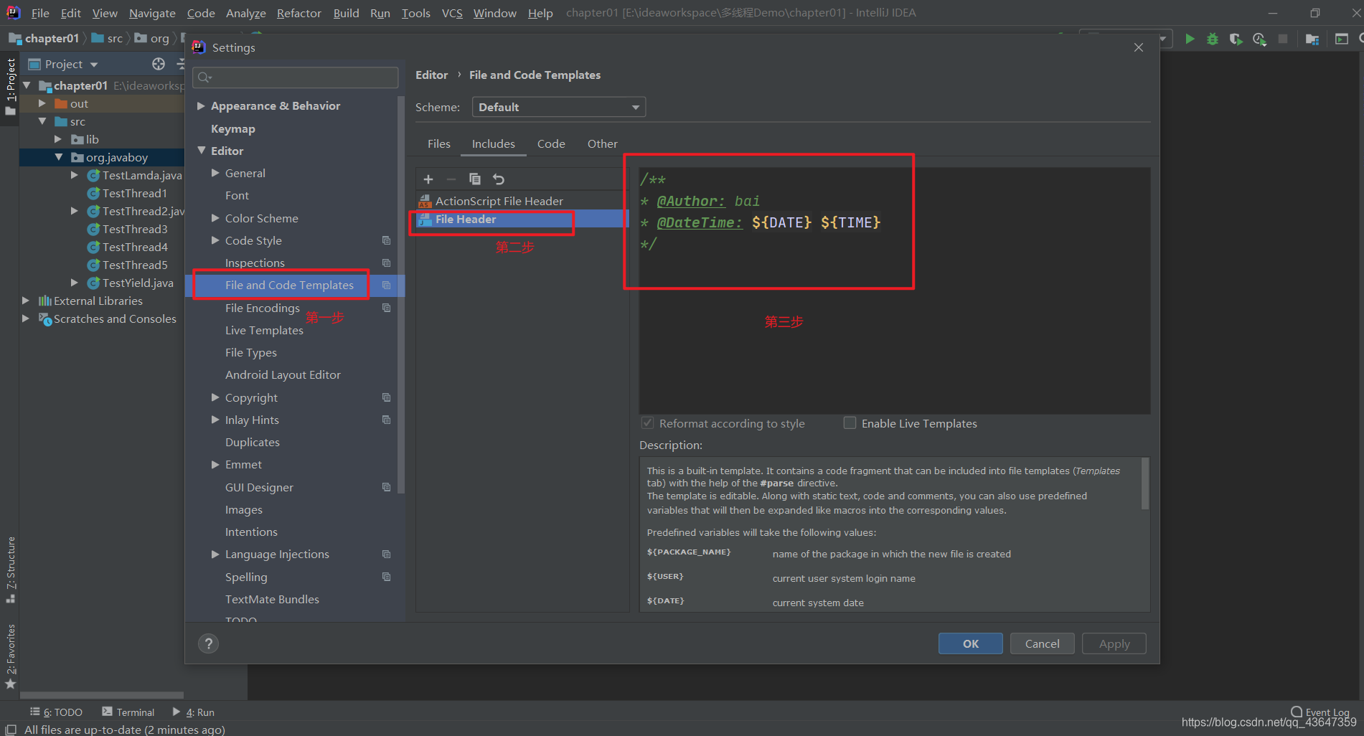The width and height of the screenshot is (1364, 736).
Task: Expand the General settings node
Action: (x=215, y=173)
